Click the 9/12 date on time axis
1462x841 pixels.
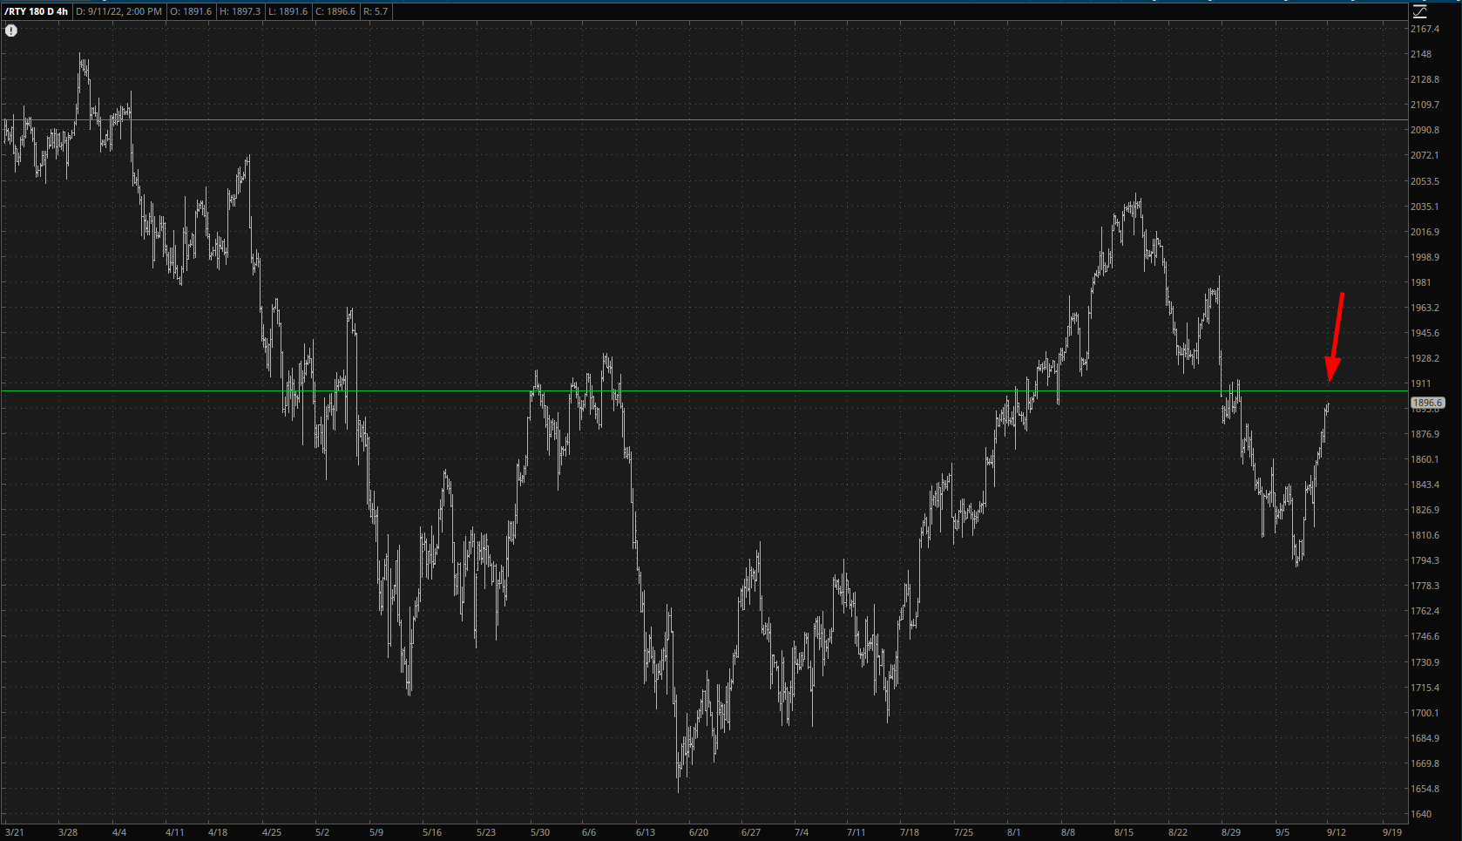(x=1336, y=832)
